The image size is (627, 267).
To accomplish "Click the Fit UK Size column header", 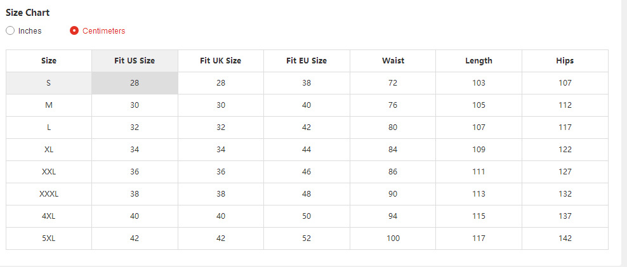I will tap(220, 61).
